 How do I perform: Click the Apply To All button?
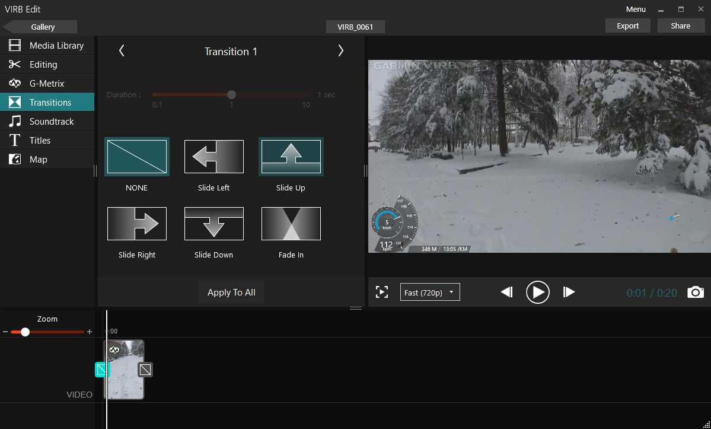tap(231, 293)
